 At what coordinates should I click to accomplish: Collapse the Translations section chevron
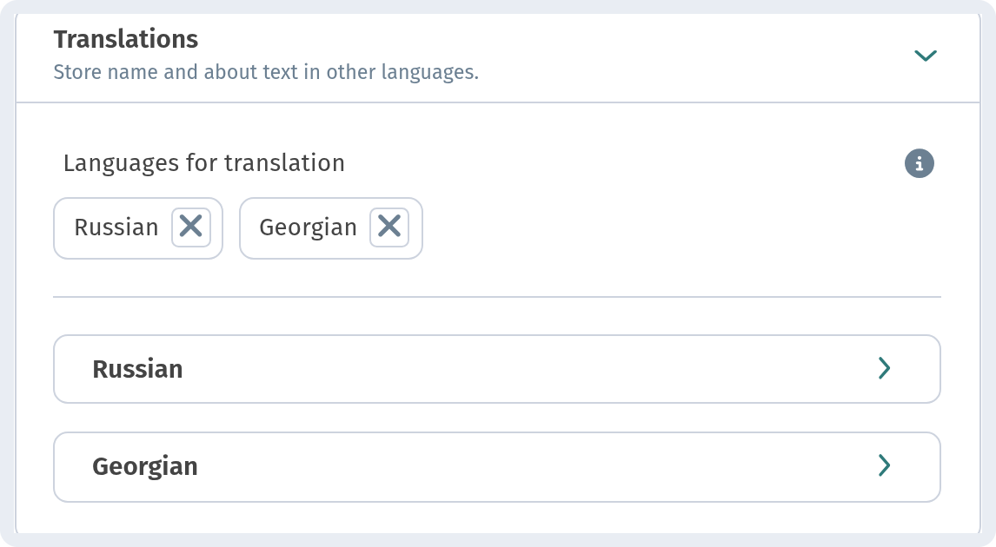click(x=925, y=56)
